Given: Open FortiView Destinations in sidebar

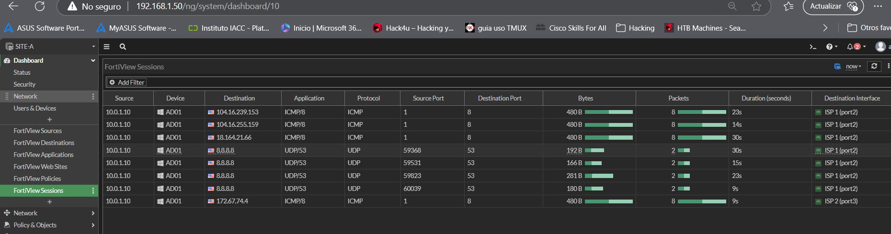Looking at the screenshot, I should (x=44, y=143).
